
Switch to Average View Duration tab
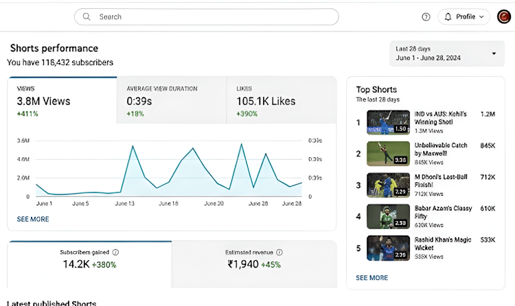point(172,100)
